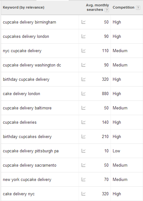143x201 pixels.
Task: Open trend chart icon for cupcakes delivery london
Action: 83,36
